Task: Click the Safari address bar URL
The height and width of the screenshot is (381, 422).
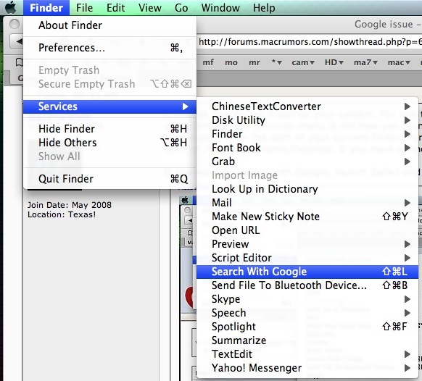Action: [310, 42]
